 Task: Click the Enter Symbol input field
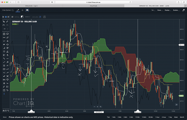[x=7, y=10]
